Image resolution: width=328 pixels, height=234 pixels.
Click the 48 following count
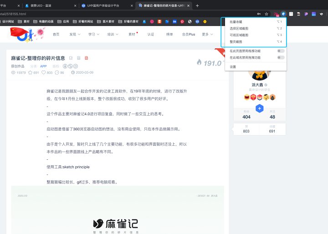(272, 117)
